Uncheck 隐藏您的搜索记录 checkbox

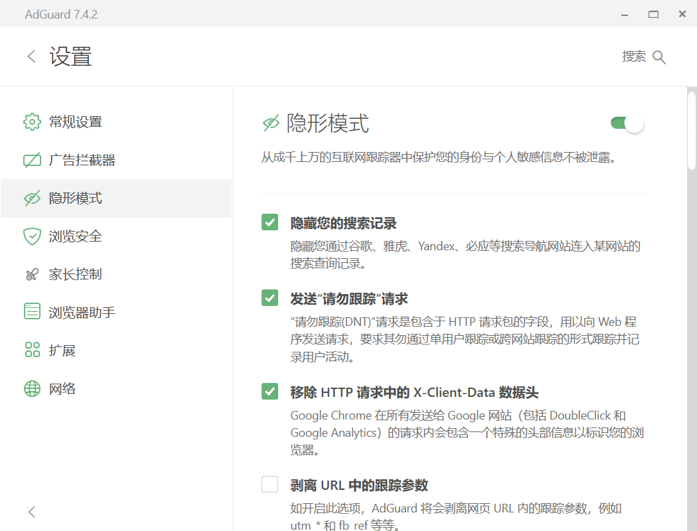tap(270, 222)
